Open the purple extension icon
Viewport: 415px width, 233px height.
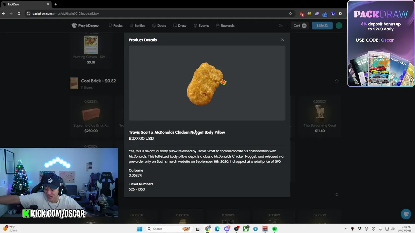(317, 14)
